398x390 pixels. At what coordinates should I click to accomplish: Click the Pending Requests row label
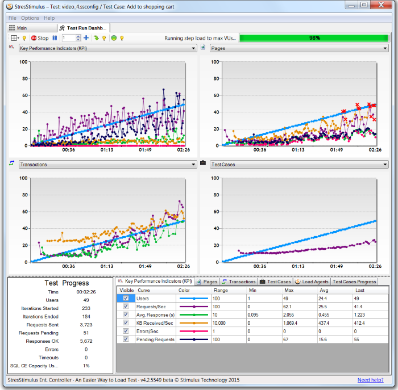pos(155,339)
